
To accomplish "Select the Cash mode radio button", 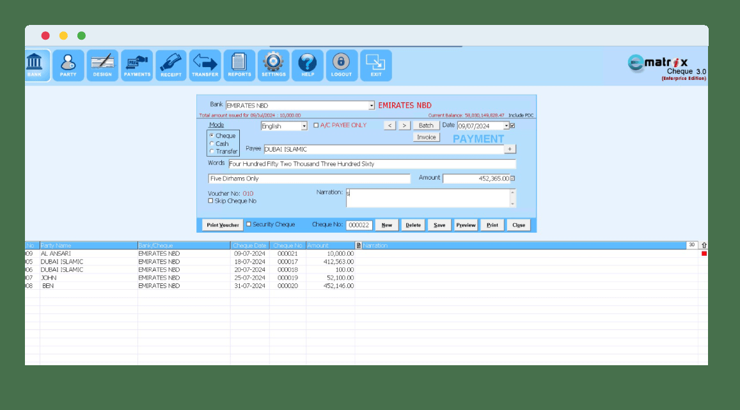I will [212, 144].
